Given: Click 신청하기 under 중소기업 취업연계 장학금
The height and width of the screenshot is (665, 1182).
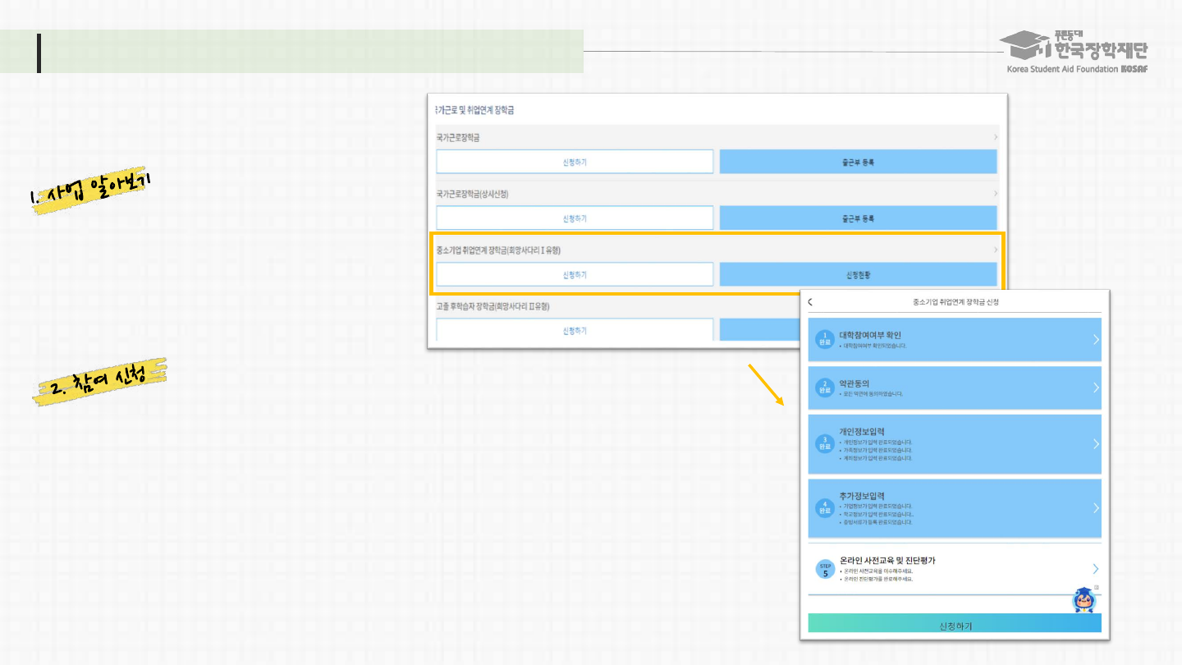Looking at the screenshot, I should pyautogui.click(x=575, y=275).
